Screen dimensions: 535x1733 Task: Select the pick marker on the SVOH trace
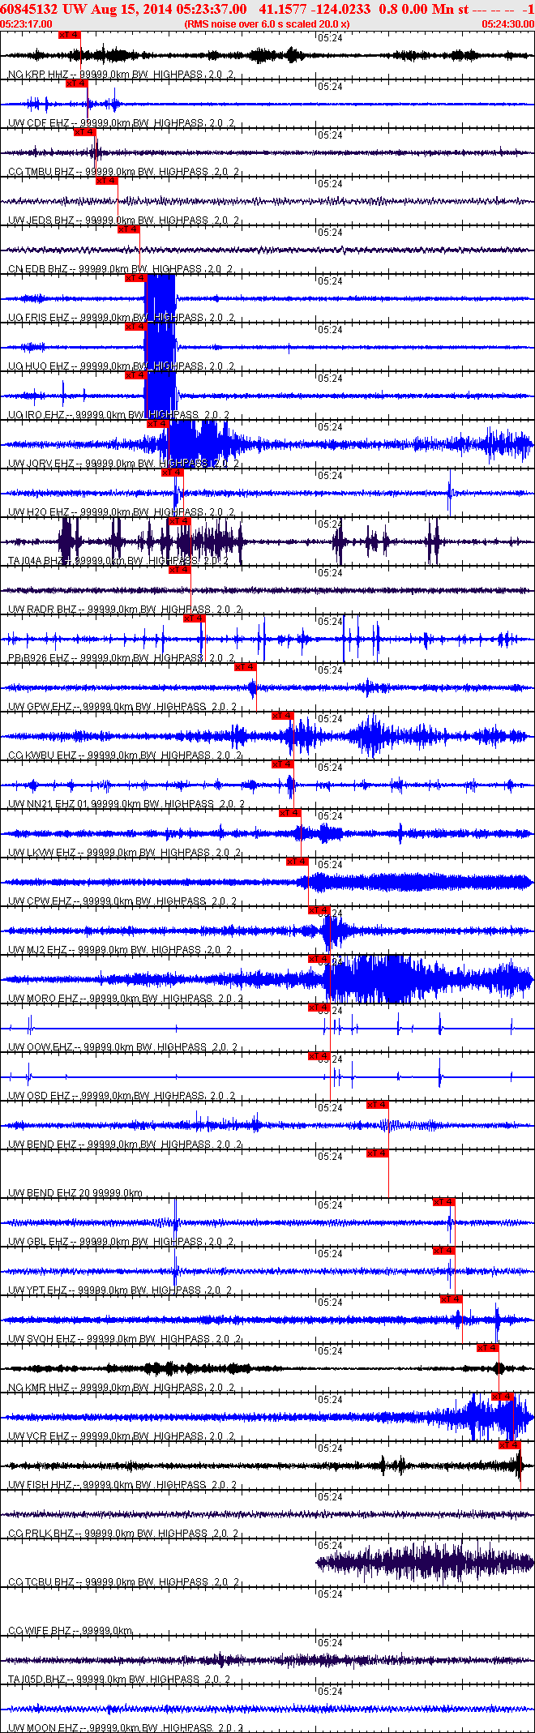point(452,1299)
